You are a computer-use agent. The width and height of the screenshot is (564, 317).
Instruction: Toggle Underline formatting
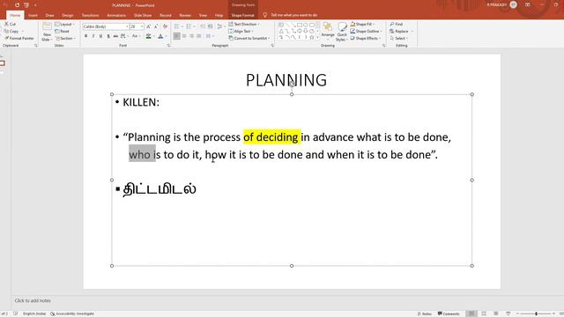tap(100, 36)
